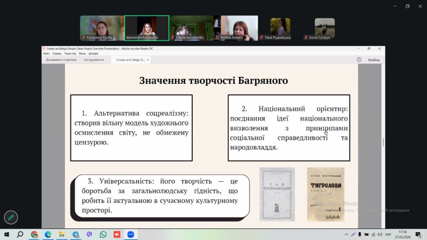Open the Windows search icon
Screen dimensions: 427x240
pos(20,234)
